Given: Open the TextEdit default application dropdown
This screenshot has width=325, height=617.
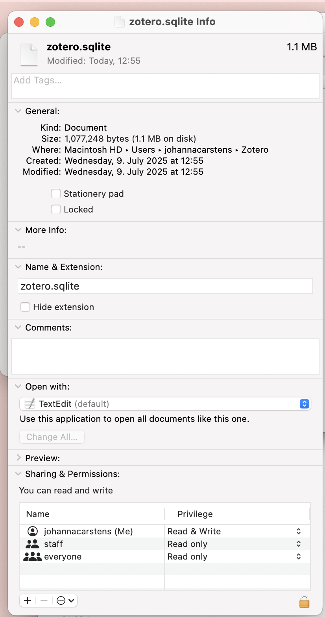Looking at the screenshot, I should point(165,404).
